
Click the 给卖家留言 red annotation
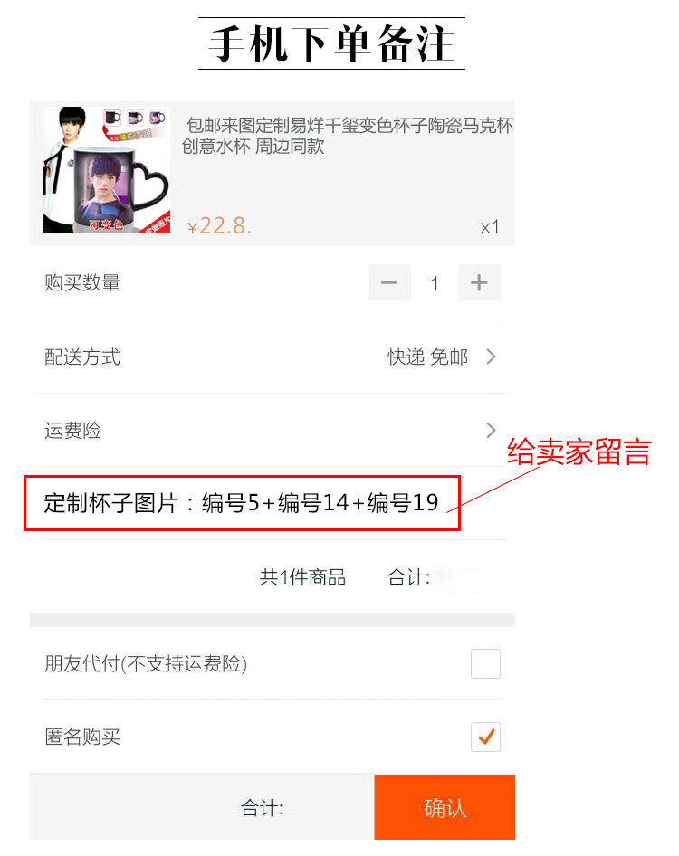tap(579, 452)
